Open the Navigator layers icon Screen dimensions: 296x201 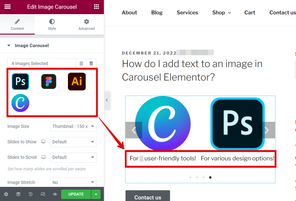click(18, 194)
